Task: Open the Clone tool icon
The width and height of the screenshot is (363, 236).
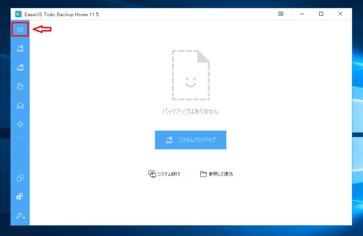Action: click(x=20, y=178)
